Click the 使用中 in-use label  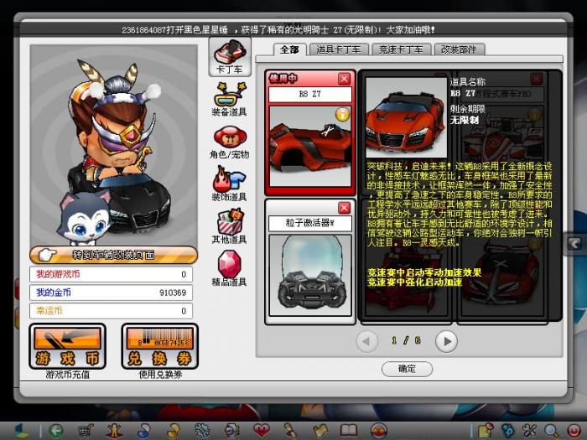tap(283, 78)
